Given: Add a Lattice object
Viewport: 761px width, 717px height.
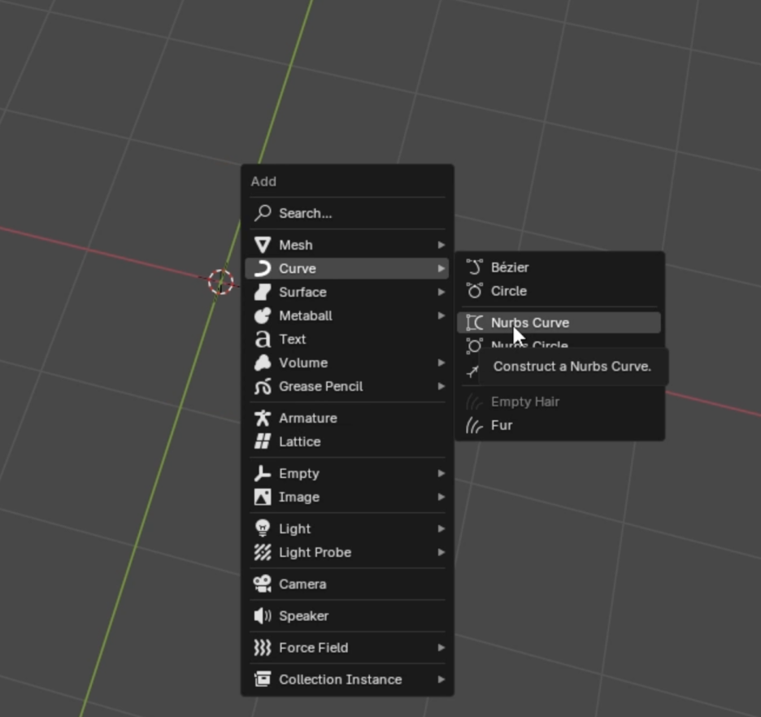Looking at the screenshot, I should click(347, 441).
